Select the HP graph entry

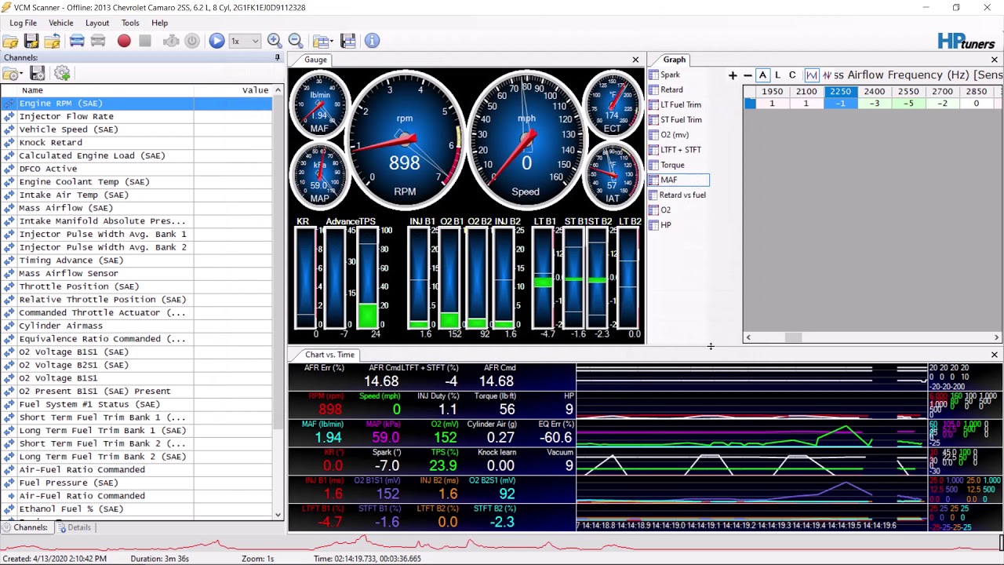point(660,225)
